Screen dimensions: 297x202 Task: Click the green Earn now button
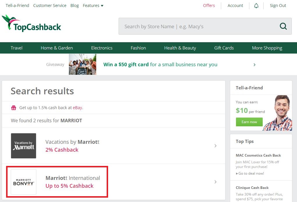249,122
